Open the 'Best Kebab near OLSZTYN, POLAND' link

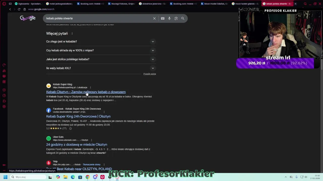click(x=79, y=169)
